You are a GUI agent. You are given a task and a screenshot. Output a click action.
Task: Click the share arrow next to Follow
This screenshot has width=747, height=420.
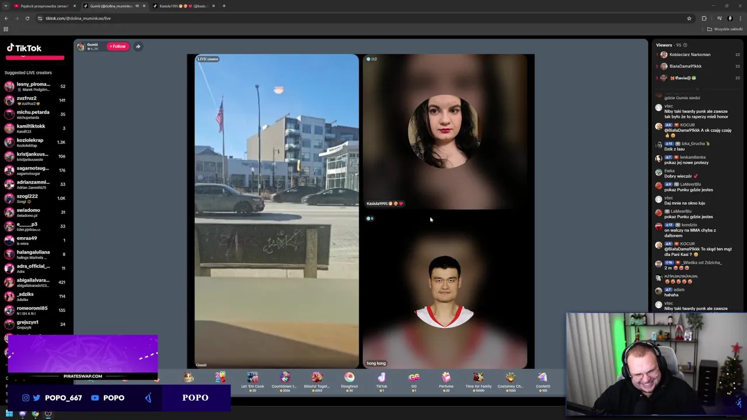pyautogui.click(x=138, y=46)
